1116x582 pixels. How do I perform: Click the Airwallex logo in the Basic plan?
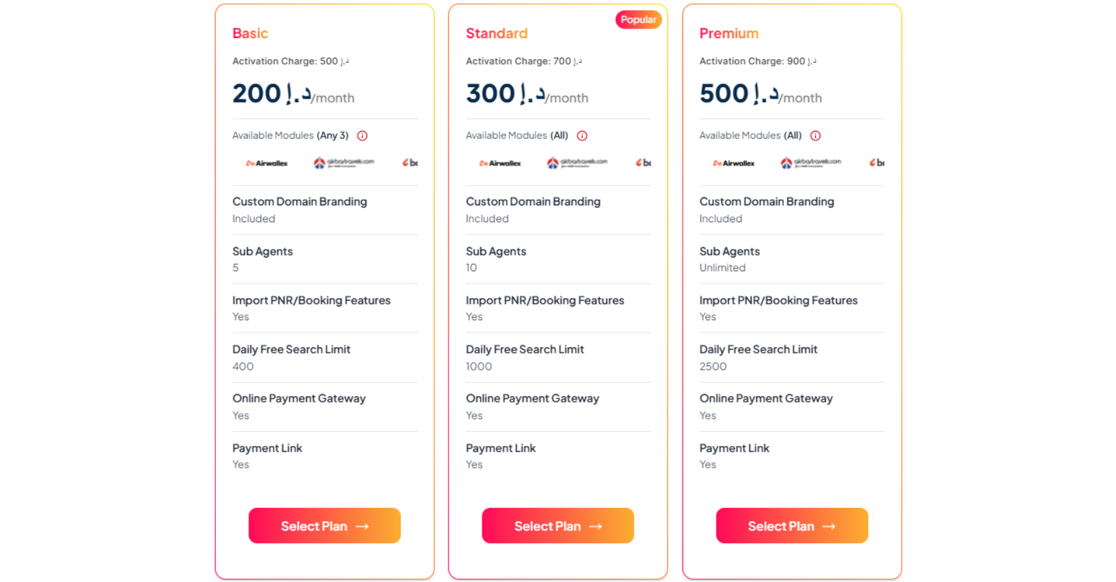tap(267, 163)
